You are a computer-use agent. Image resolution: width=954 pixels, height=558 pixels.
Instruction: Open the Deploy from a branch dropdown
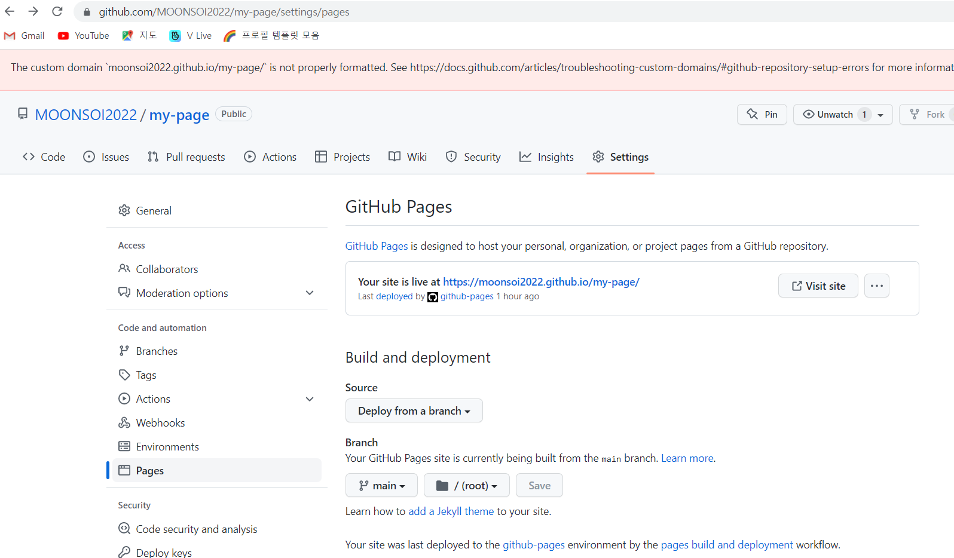[x=414, y=410]
